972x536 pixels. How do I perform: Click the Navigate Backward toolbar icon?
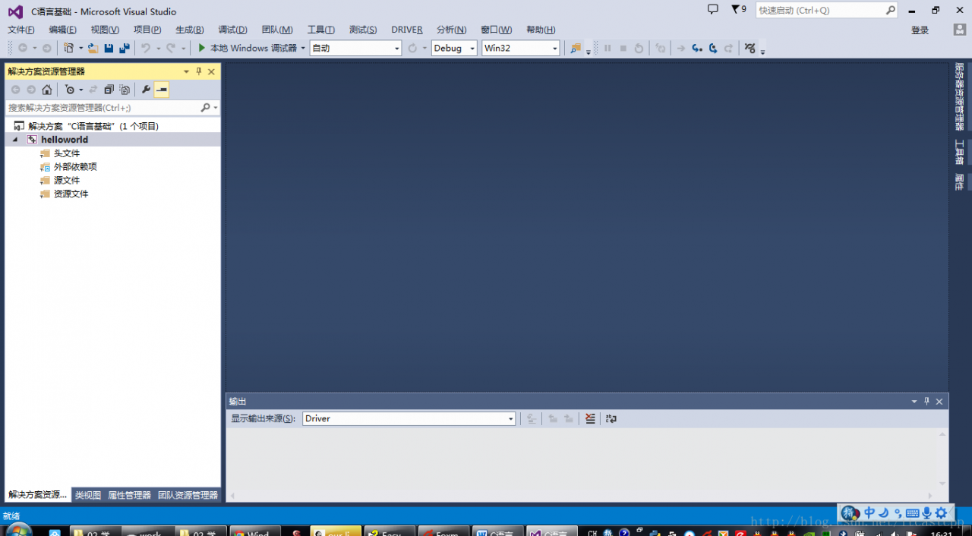[x=23, y=48]
